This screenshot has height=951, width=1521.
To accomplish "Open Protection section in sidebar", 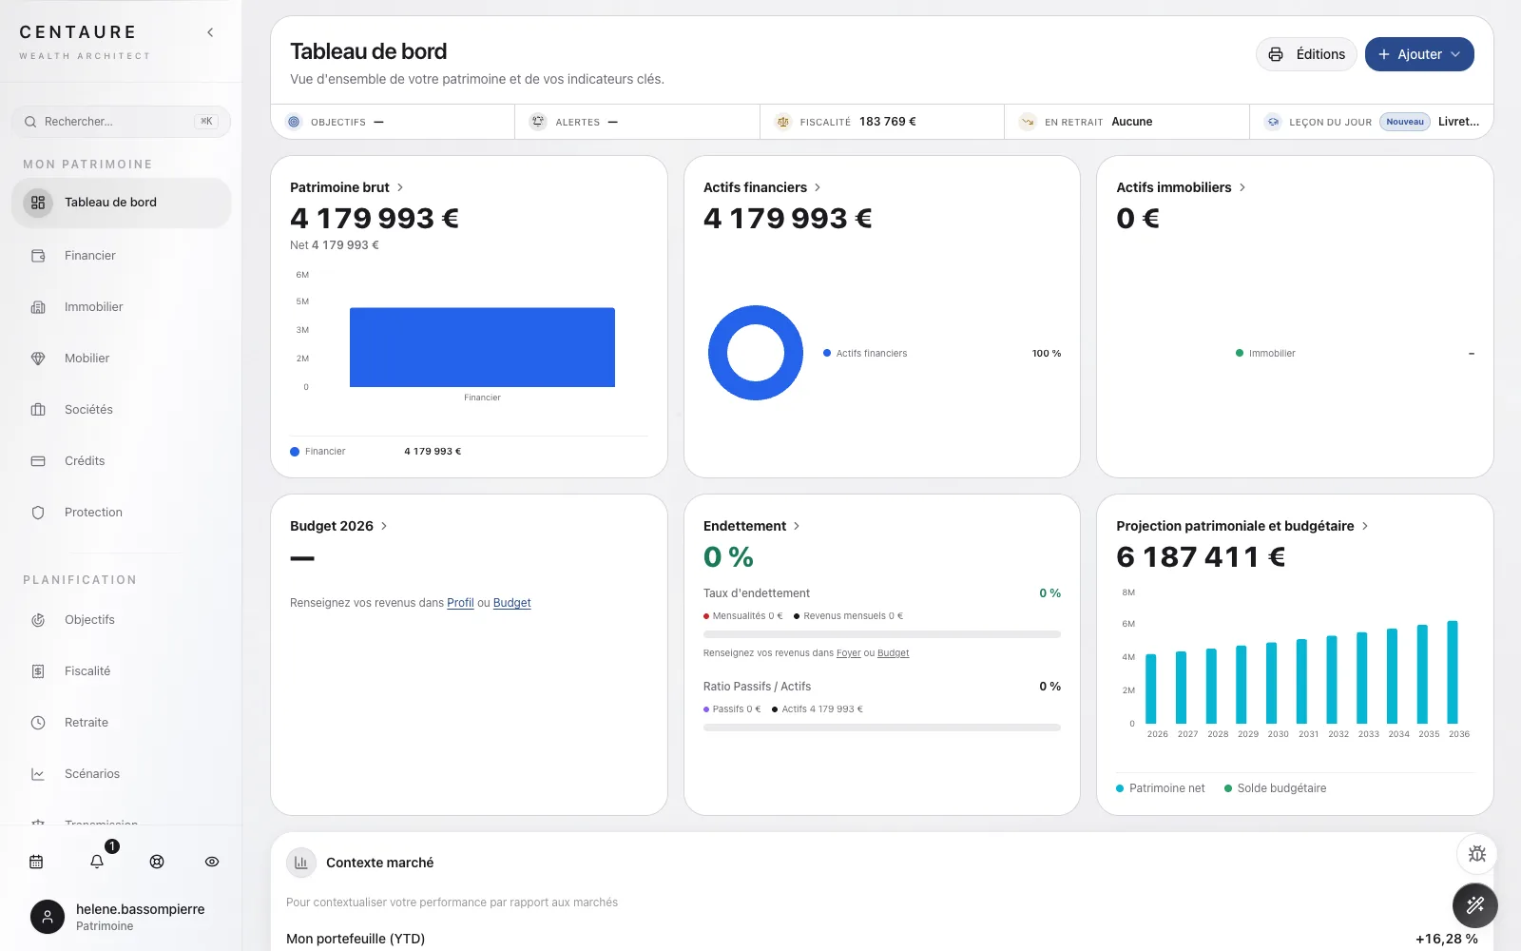I will coord(122,513).
